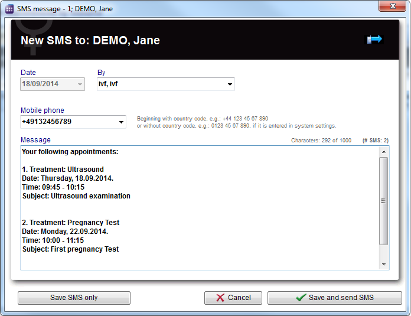Click the Mobile phone label

[x=43, y=110]
